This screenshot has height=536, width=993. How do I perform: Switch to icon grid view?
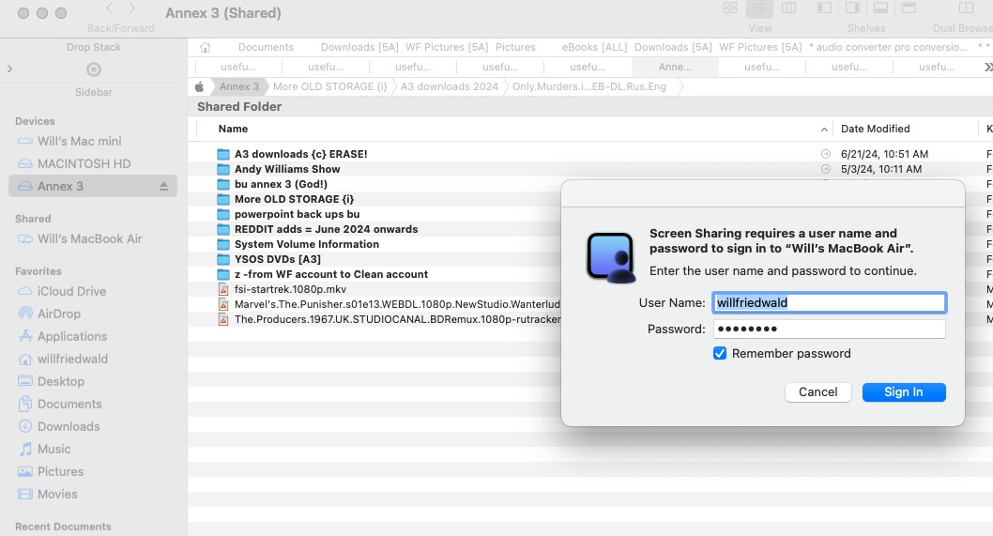tap(730, 8)
